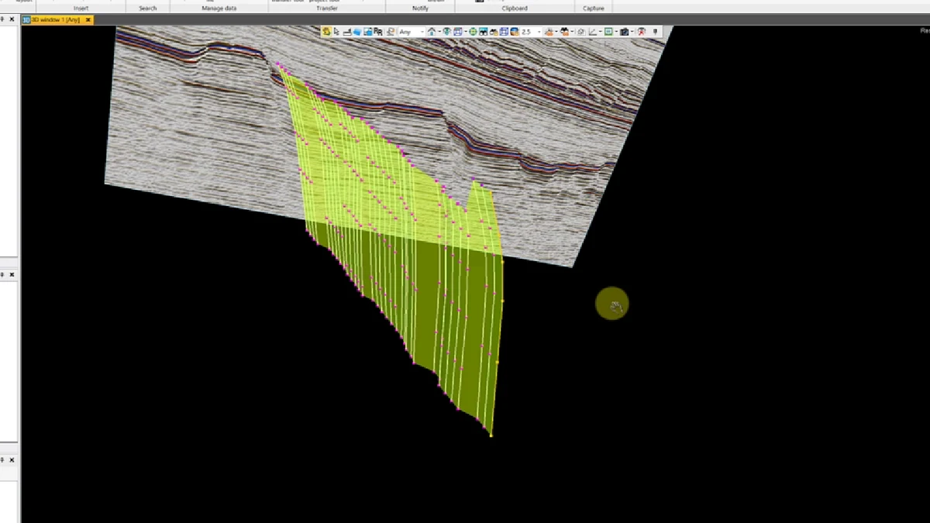This screenshot has width=930, height=523.
Task: Click the green target center icon
Action: coord(473,32)
